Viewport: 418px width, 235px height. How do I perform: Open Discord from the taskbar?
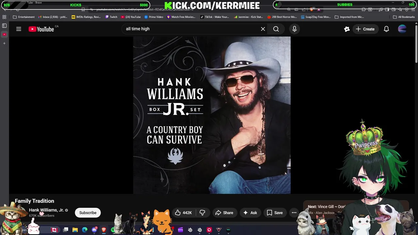[94, 230]
